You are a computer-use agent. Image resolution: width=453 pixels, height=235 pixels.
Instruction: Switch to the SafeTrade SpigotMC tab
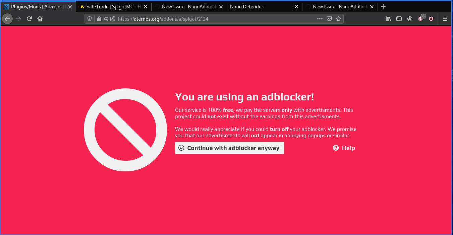[x=111, y=6]
